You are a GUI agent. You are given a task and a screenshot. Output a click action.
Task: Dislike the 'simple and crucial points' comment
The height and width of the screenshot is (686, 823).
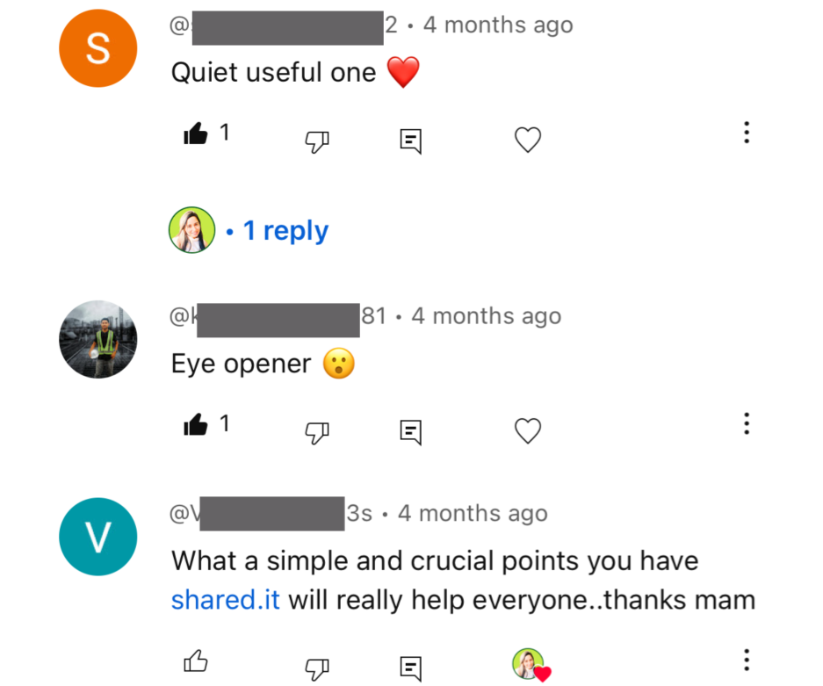316,668
